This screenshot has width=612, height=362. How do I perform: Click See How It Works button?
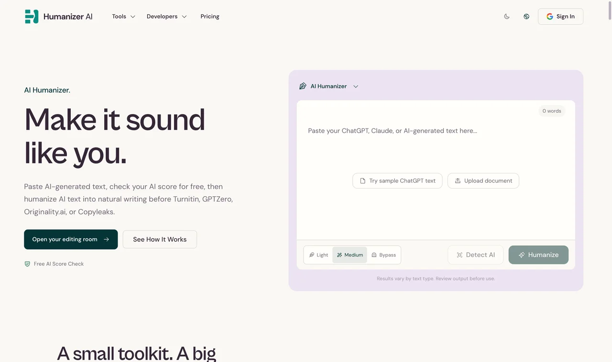160,239
